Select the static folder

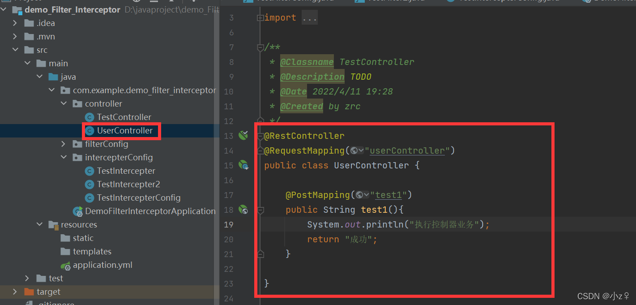[x=83, y=238]
